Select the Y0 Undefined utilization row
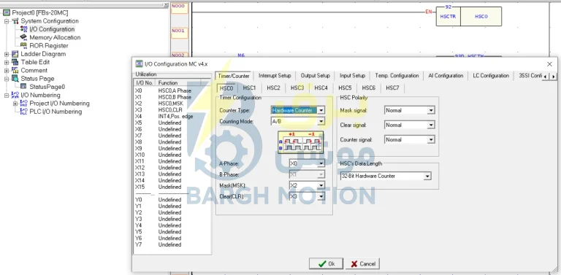Viewport: 561px width, 275px height. click(172, 200)
